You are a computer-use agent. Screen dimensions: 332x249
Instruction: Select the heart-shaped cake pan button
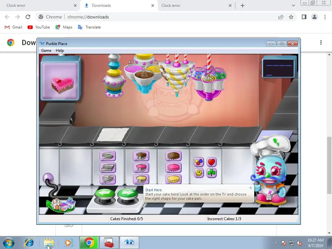point(108,179)
